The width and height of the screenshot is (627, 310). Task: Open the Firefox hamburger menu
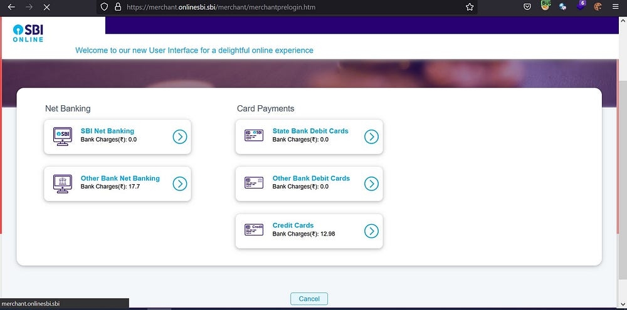(x=616, y=7)
